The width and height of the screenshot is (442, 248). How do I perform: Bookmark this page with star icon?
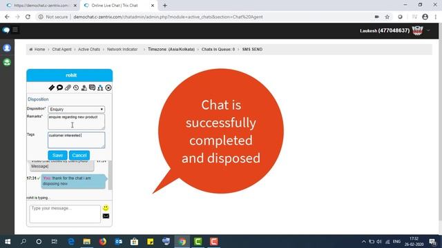[x=387, y=17]
